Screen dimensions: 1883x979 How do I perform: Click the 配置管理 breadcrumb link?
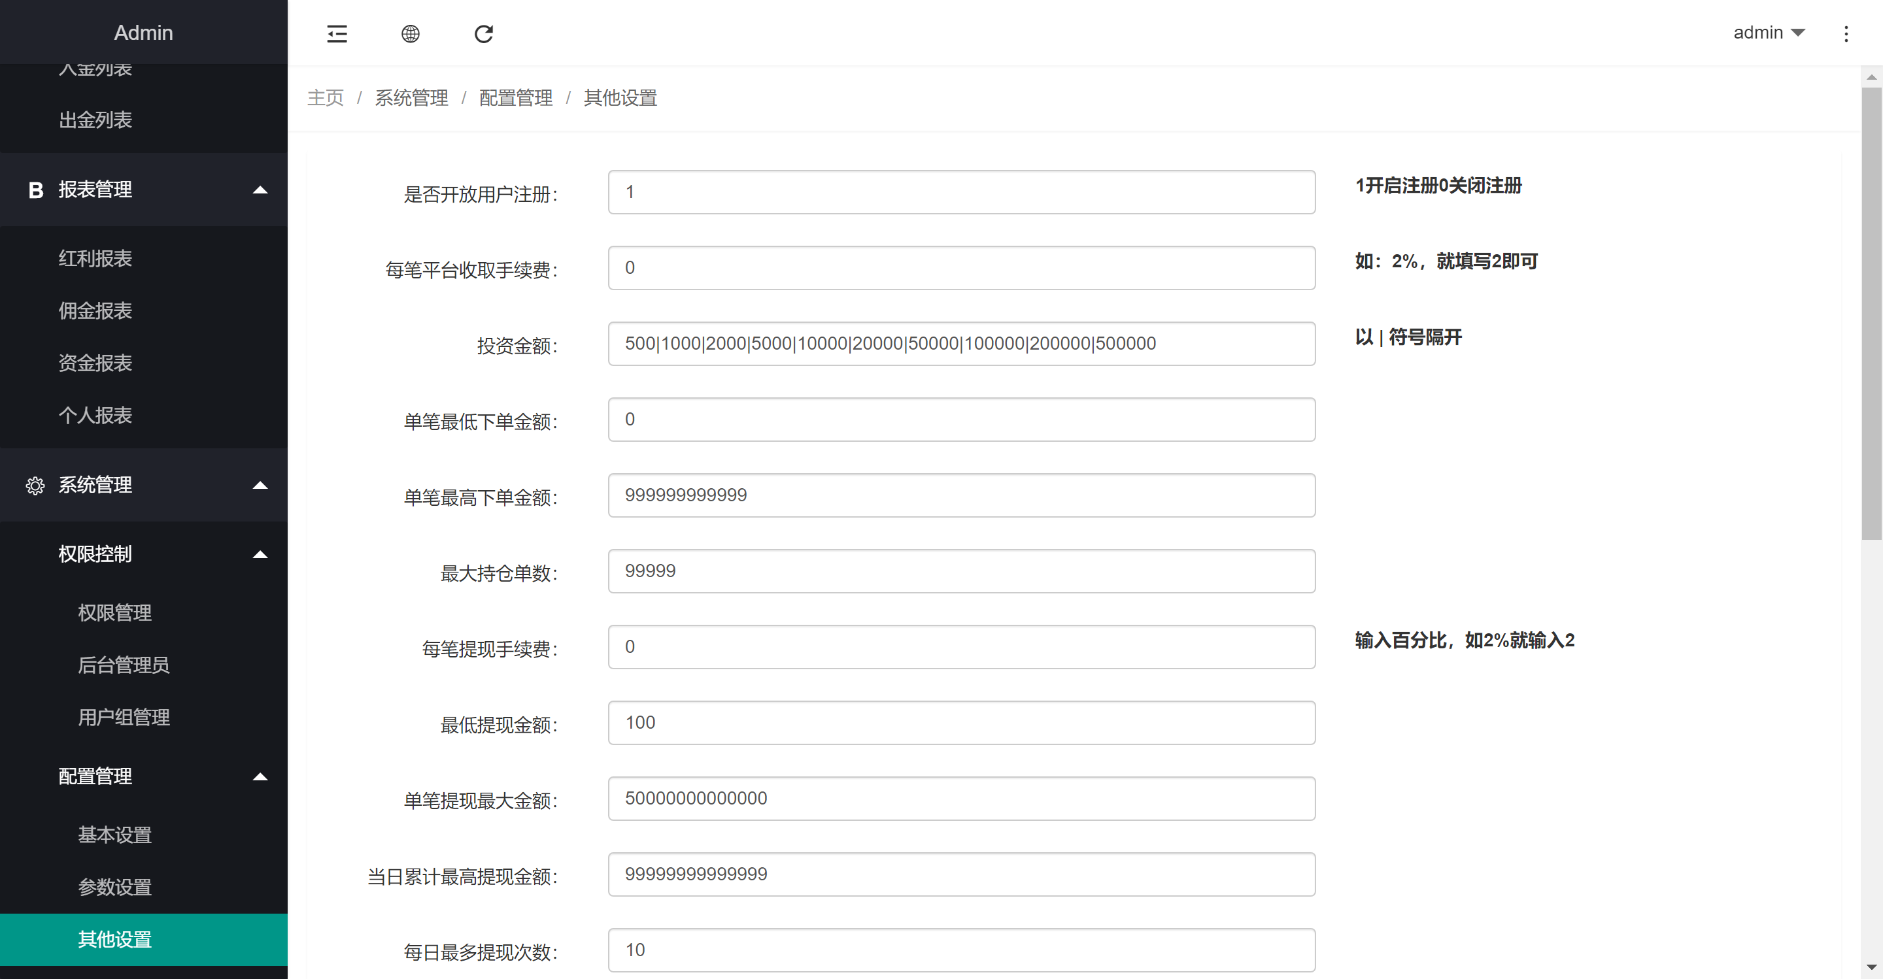(516, 98)
